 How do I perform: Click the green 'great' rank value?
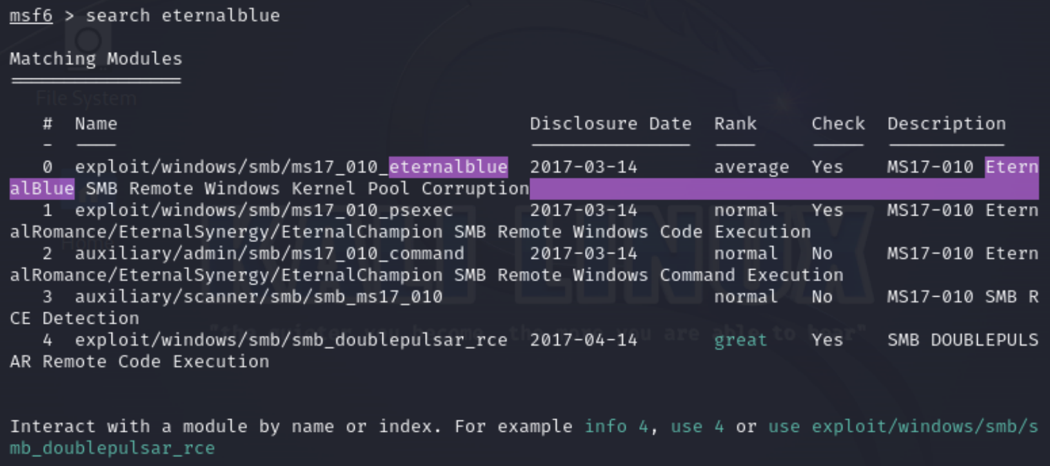pos(741,340)
